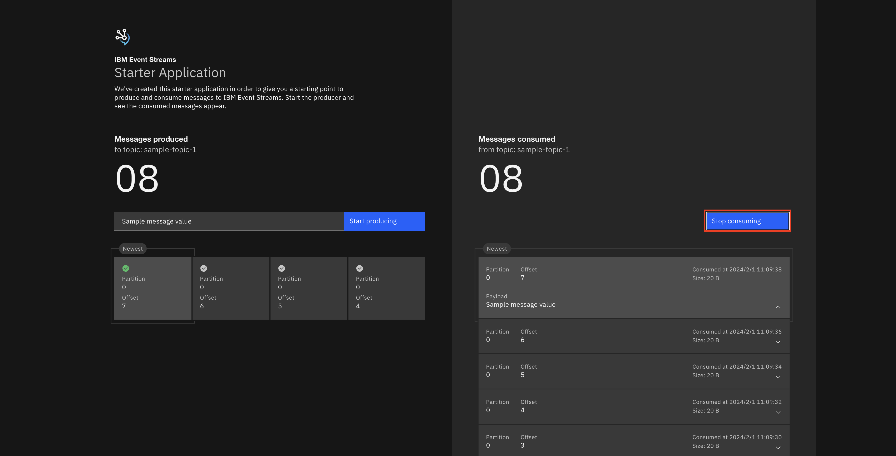The image size is (896, 456).
Task: Click the Newest tag above consumed messages
Action: point(497,249)
